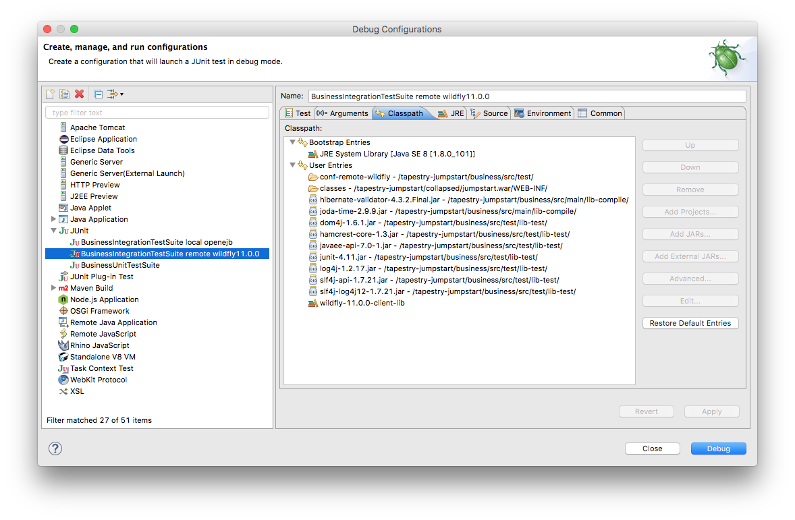
Task: Click the Eclipse Data Tools icon
Action: pos(63,150)
